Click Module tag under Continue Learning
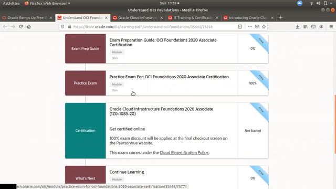Viewport: 336px width, 189px height. [117, 180]
